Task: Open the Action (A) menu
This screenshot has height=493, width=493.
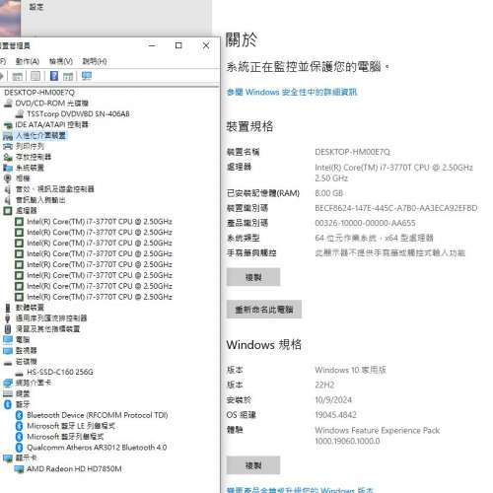Action: tap(28, 61)
